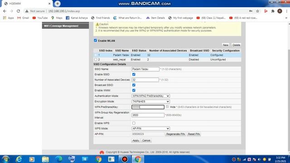Click the Regenerate PIN button
This screenshot has width=290, height=163.
pos(175,134)
